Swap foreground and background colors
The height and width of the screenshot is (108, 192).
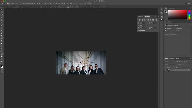click(3, 64)
